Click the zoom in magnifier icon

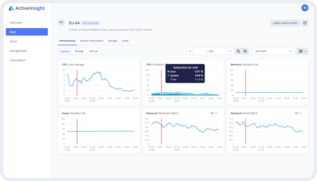coord(245,51)
